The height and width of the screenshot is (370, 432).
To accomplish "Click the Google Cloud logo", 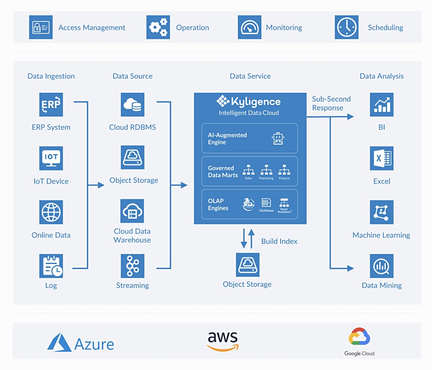I will pos(359,342).
